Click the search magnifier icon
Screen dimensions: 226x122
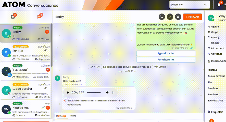[205, 5]
